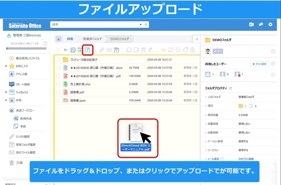Expand the shared users chevron
The width and height of the screenshot is (281, 185).
[273, 74]
